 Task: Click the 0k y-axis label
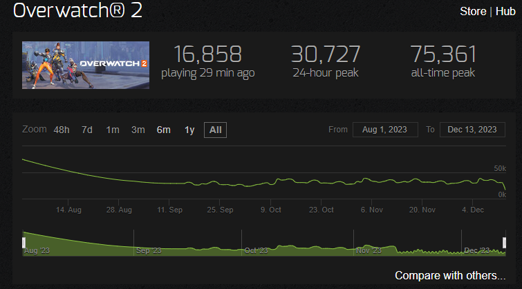[502, 195]
